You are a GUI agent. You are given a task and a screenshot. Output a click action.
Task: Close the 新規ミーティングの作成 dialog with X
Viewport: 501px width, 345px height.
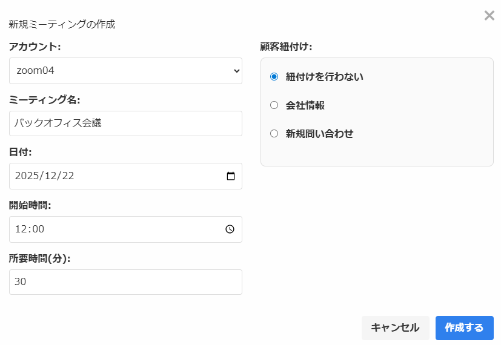pos(489,16)
